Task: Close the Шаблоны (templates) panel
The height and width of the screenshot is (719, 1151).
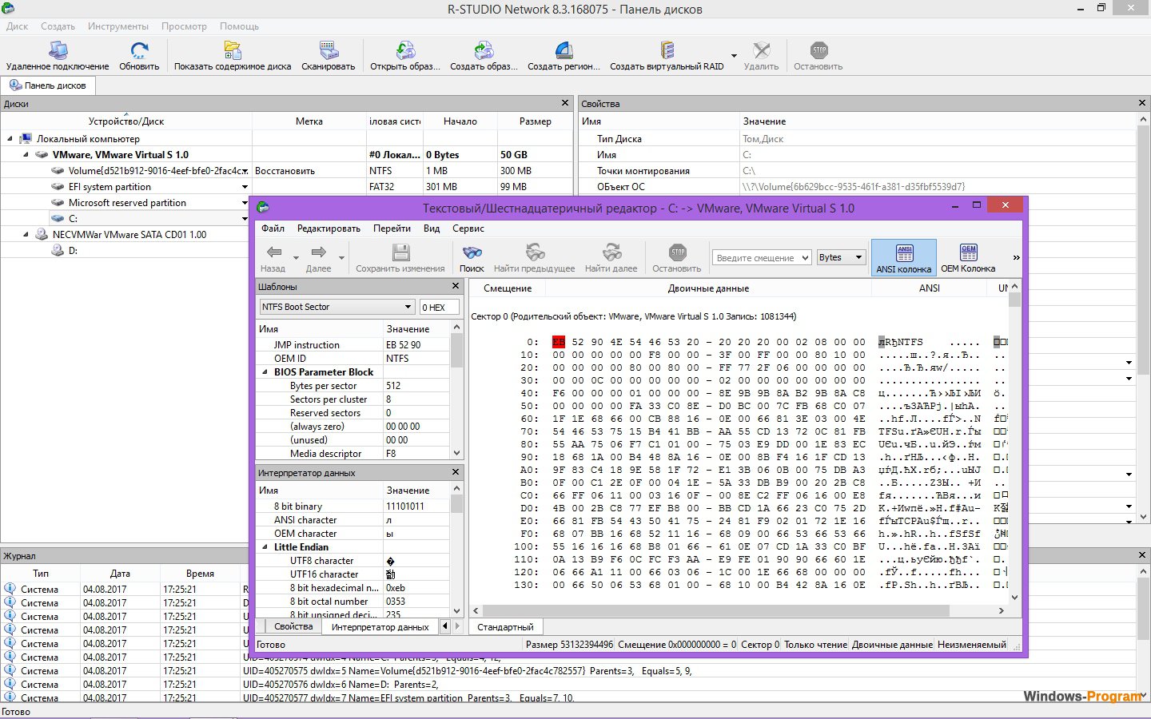Action: (x=456, y=285)
